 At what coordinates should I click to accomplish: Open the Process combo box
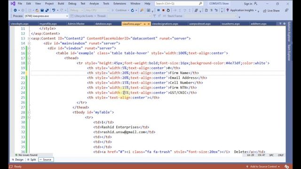46,16
